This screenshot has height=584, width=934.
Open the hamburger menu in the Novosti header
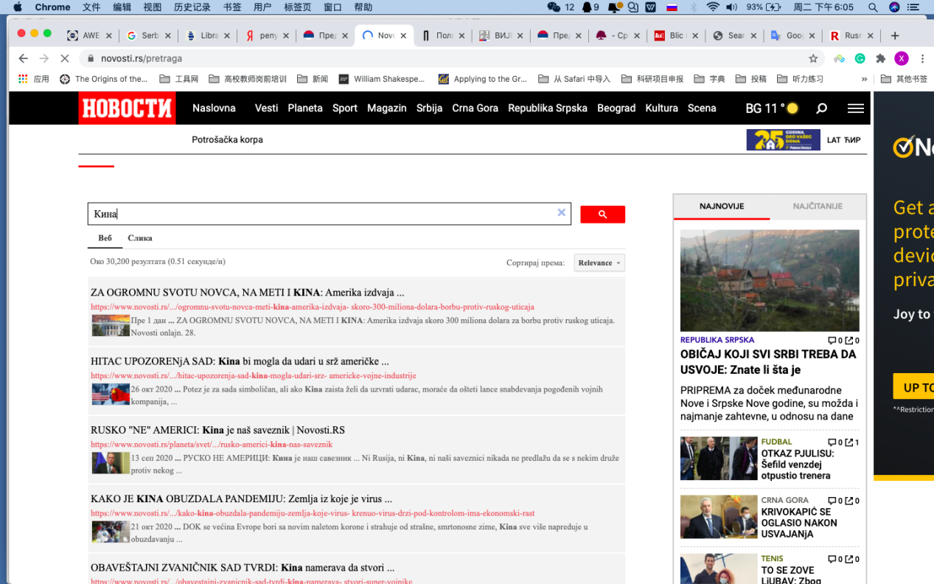[x=855, y=108]
